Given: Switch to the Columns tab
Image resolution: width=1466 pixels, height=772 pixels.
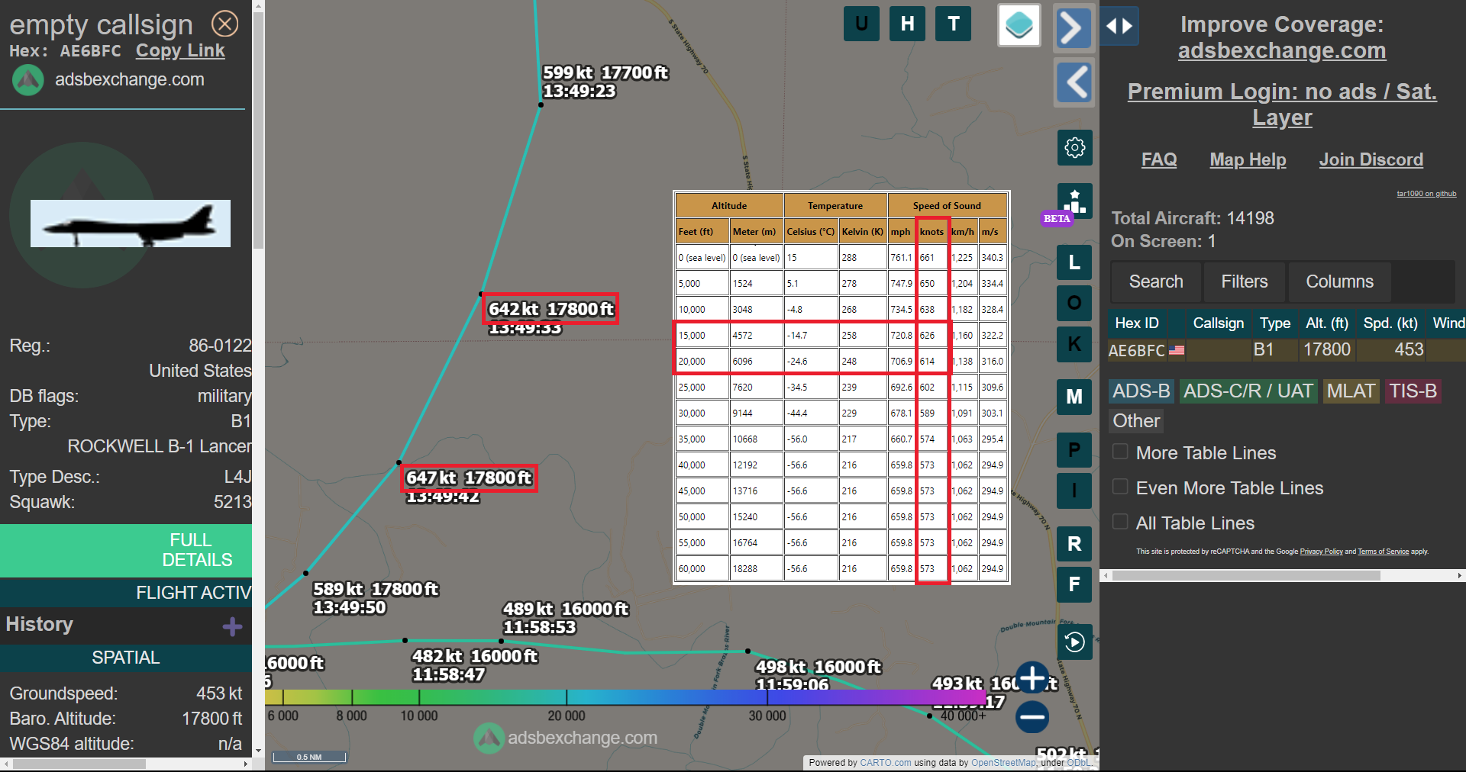Looking at the screenshot, I should (x=1339, y=282).
